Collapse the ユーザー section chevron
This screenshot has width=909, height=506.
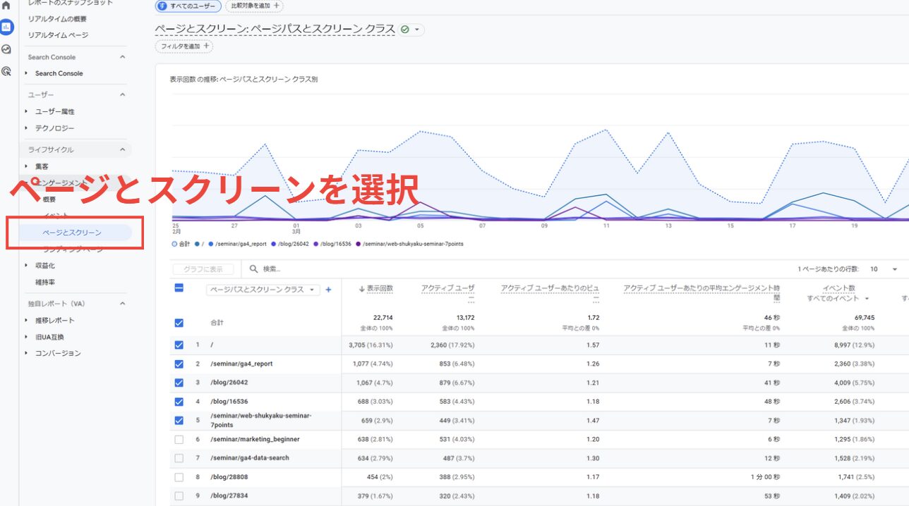tap(121, 94)
